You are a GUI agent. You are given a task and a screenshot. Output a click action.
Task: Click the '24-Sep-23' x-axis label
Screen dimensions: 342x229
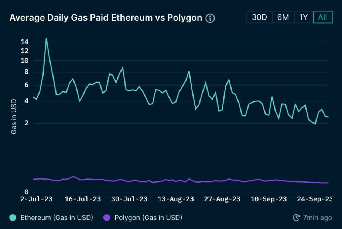pos(315,199)
